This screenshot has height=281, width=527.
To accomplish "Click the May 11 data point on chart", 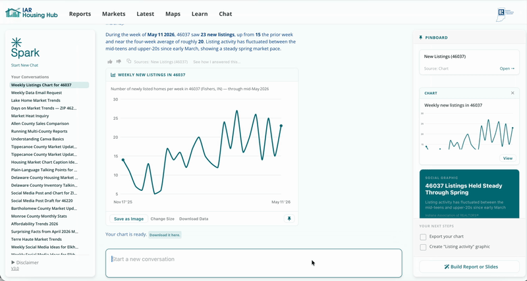I will pos(281,126).
